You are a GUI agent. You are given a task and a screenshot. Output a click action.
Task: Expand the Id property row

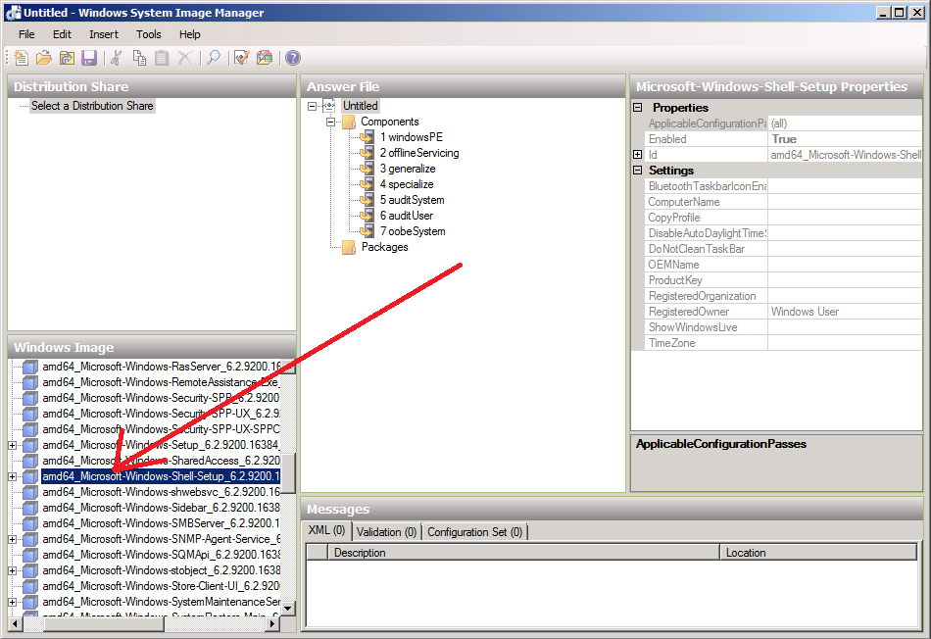[638, 155]
